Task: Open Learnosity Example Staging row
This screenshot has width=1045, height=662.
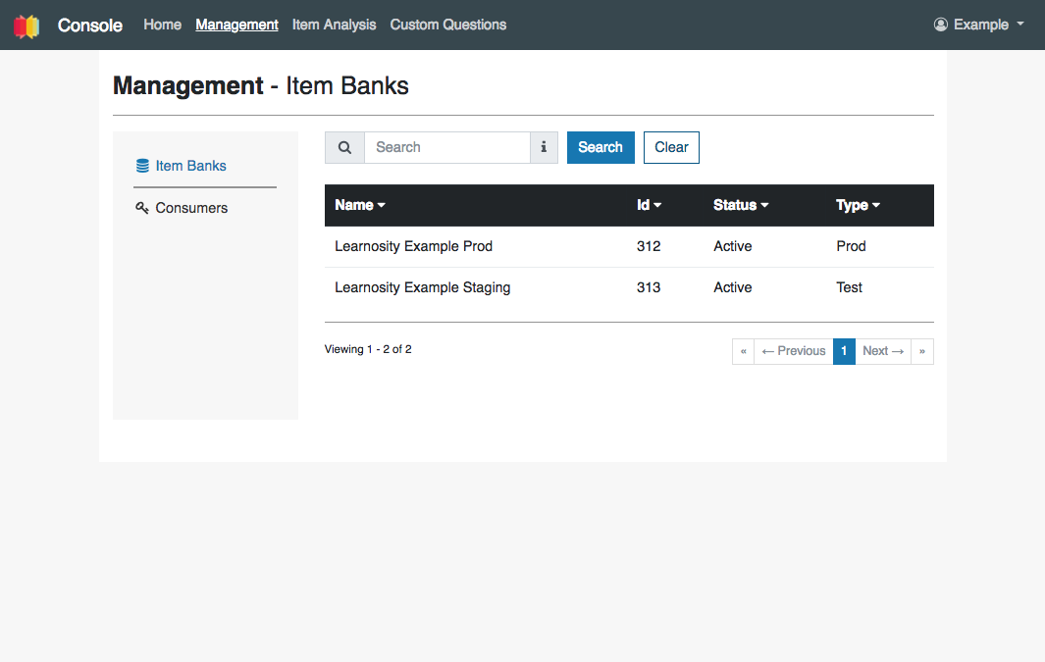Action: [x=629, y=287]
